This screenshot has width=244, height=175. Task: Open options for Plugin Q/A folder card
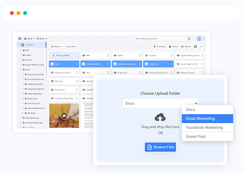click(139, 73)
